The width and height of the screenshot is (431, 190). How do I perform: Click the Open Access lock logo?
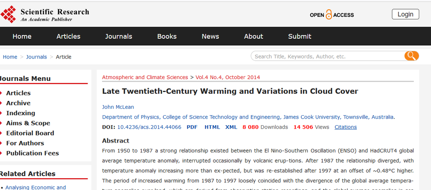[x=332, y=15]
